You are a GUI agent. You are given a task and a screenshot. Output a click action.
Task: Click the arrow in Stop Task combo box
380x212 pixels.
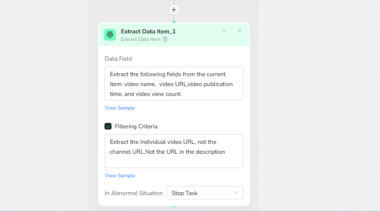tap(236, 193)
